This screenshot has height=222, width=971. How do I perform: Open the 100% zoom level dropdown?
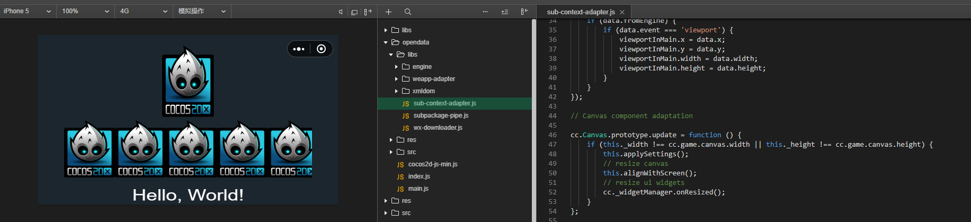point(85,11)
